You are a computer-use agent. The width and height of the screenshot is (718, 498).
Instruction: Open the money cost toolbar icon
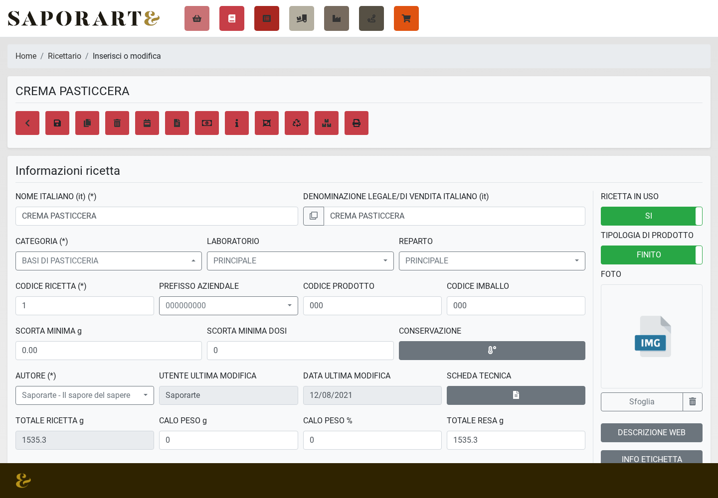coord(207,123)
